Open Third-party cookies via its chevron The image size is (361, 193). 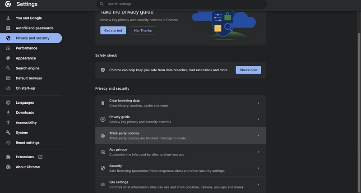[x=258, y=136]
